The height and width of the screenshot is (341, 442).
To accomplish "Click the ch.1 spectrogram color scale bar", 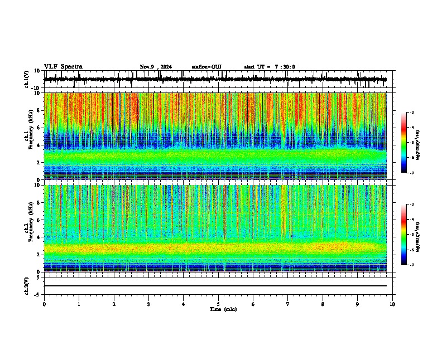I will point(404,143).
